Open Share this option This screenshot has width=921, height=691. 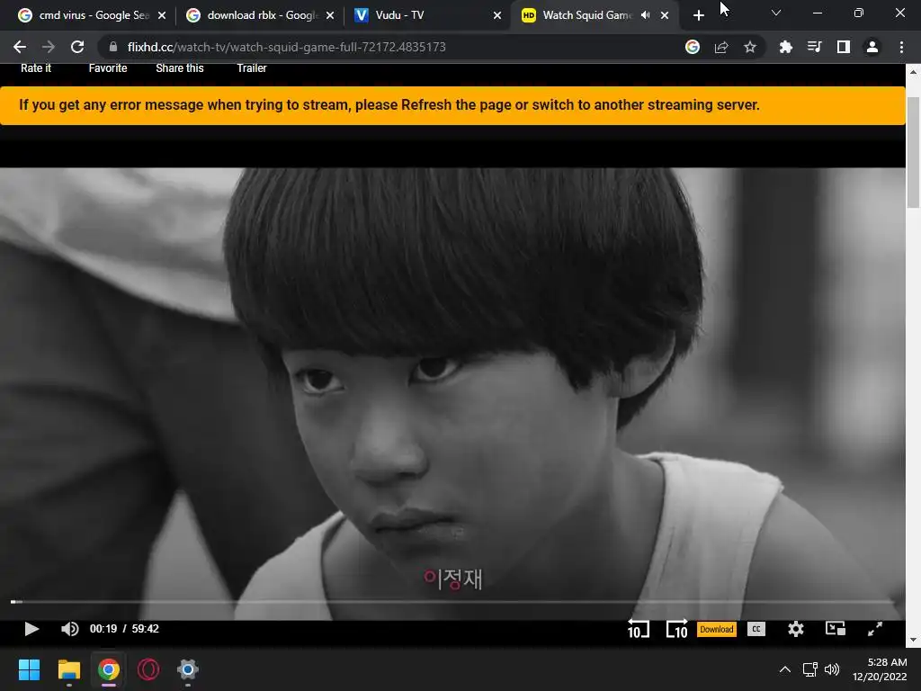(180, 68)
